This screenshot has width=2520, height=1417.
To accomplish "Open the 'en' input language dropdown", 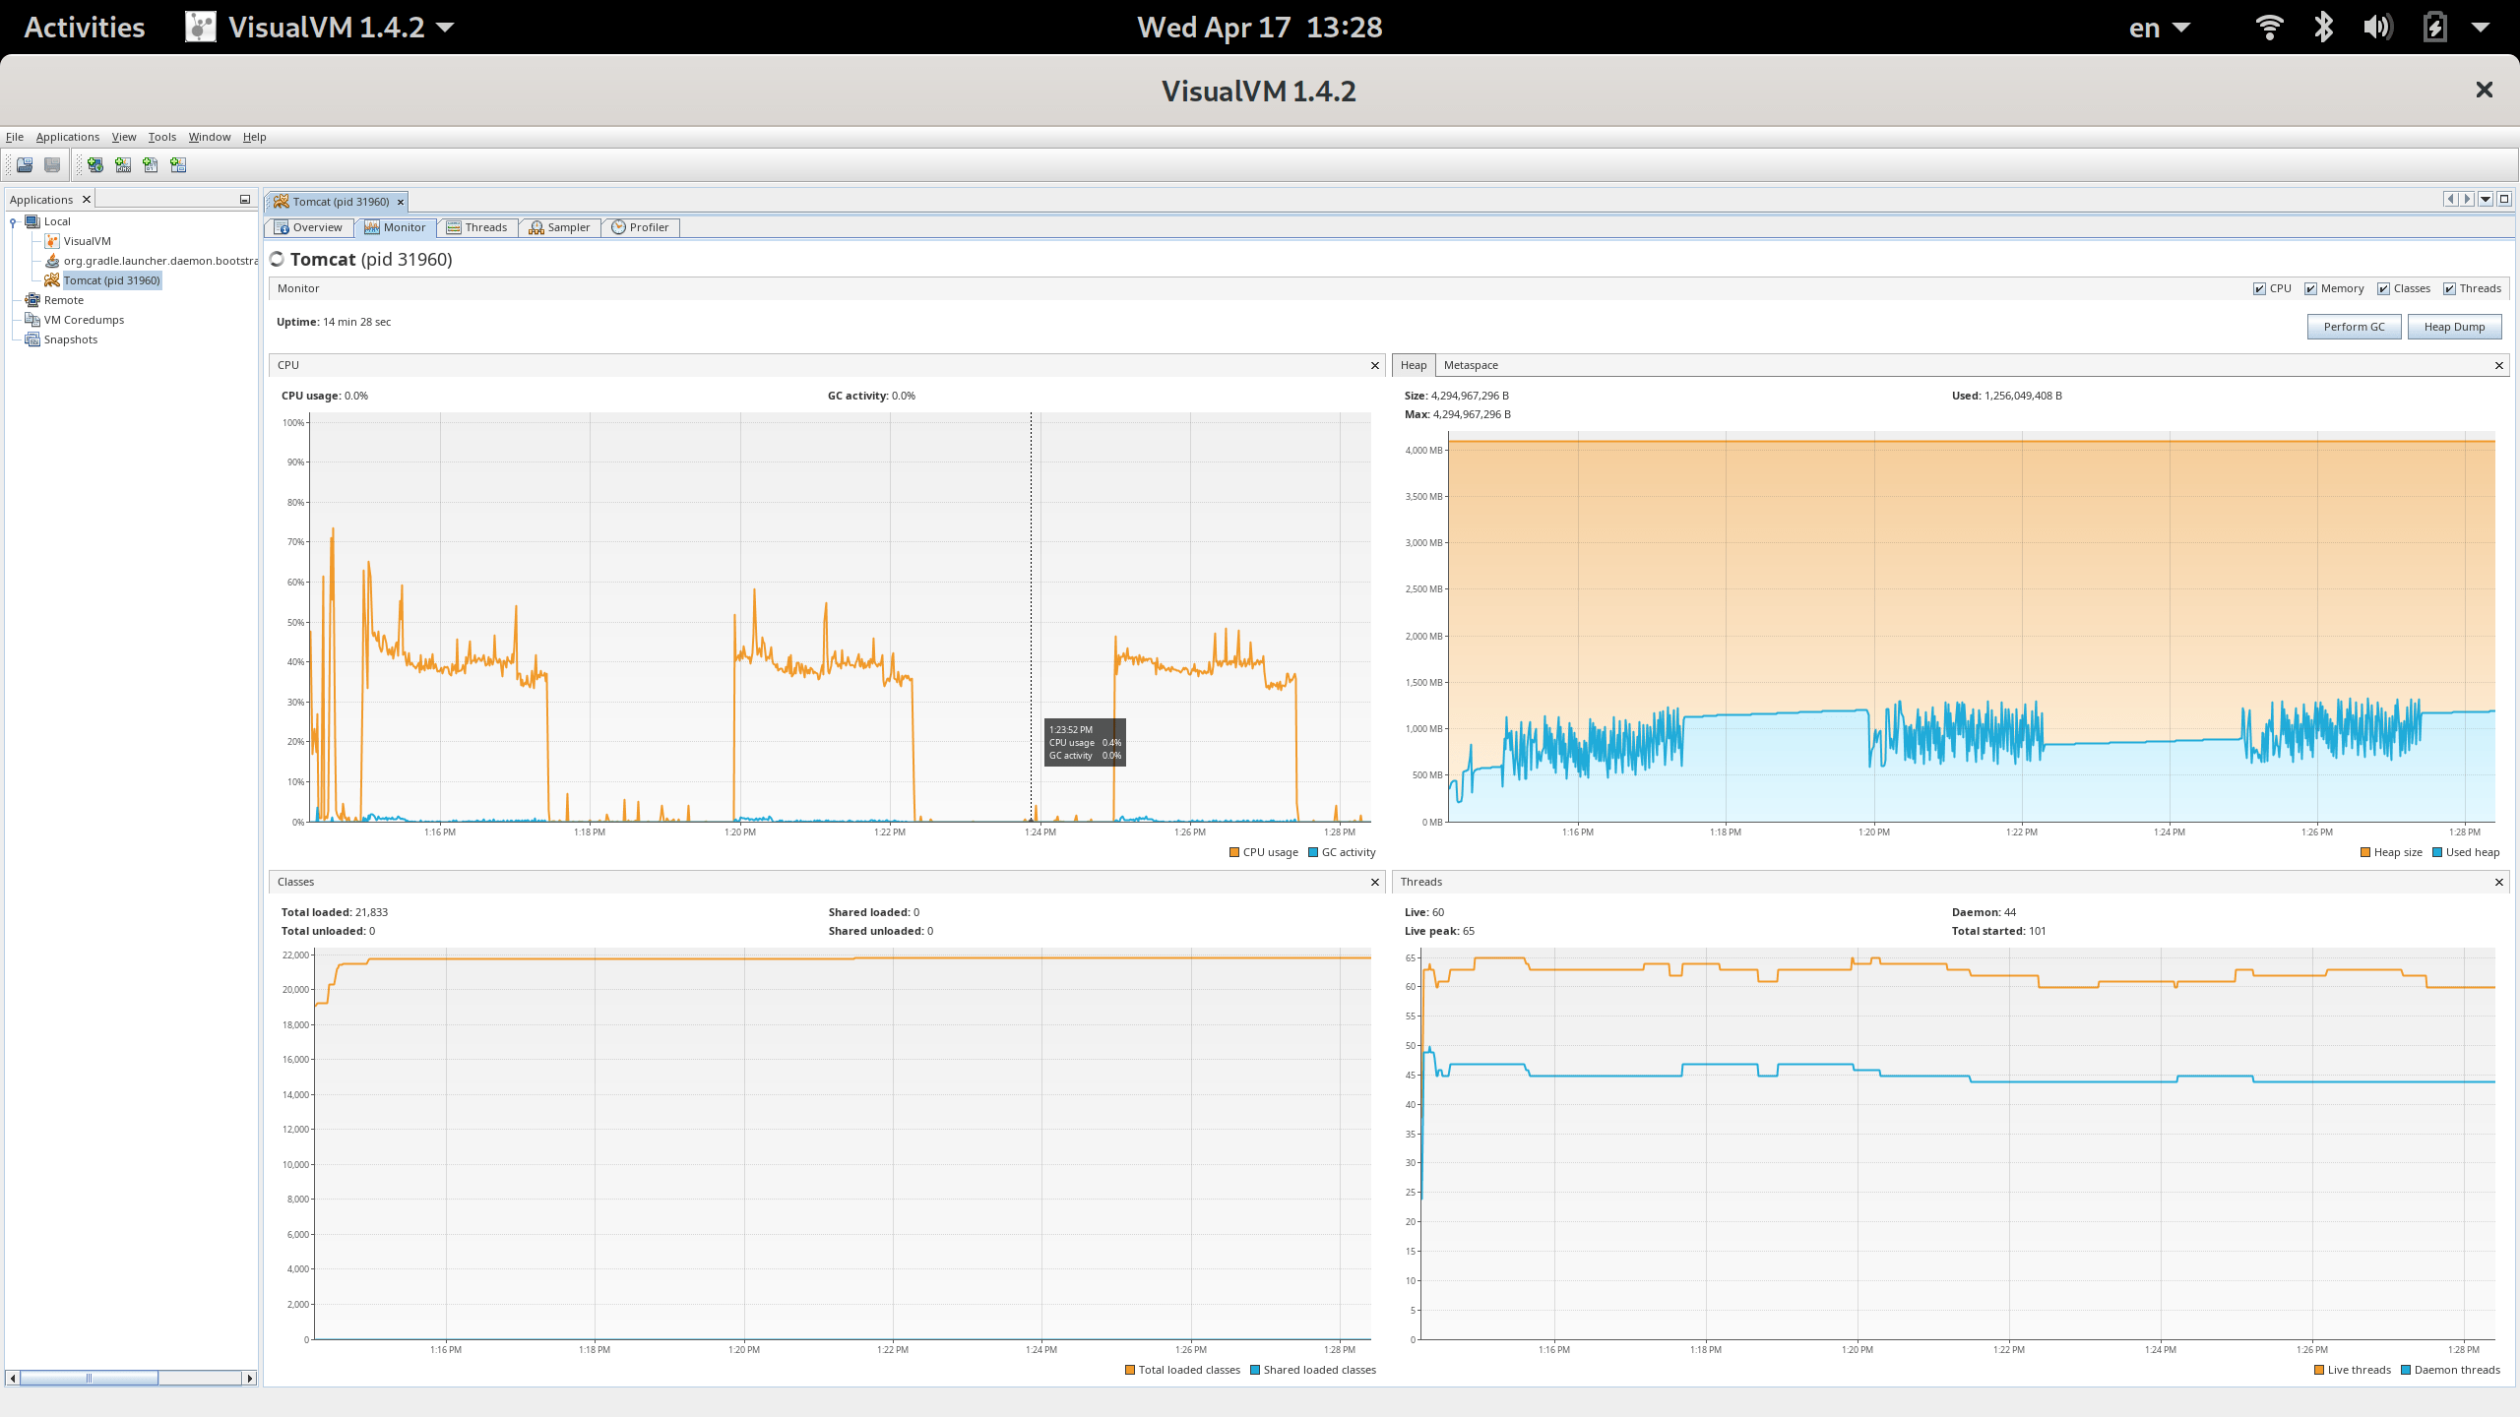I will [x=2160, y=27].
